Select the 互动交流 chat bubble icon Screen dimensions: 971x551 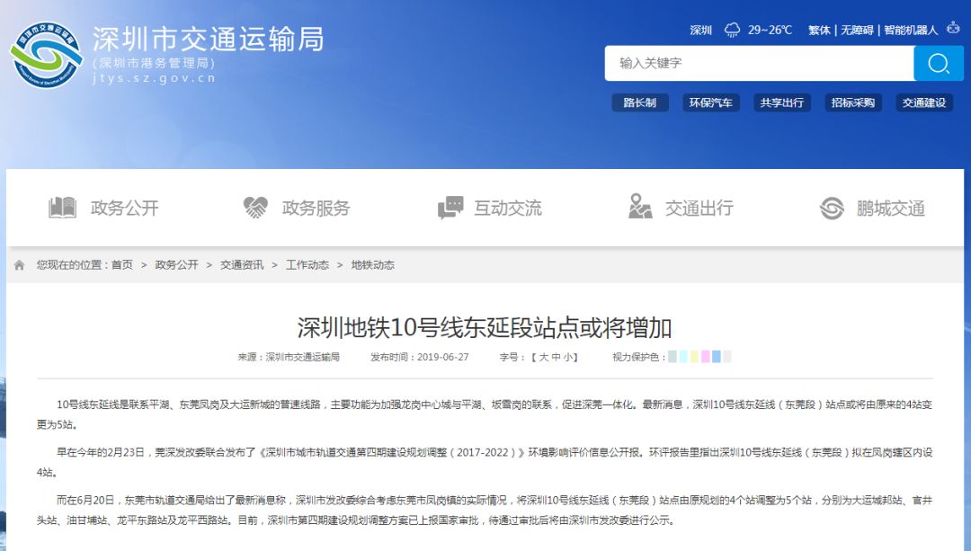tap(450, 208)
